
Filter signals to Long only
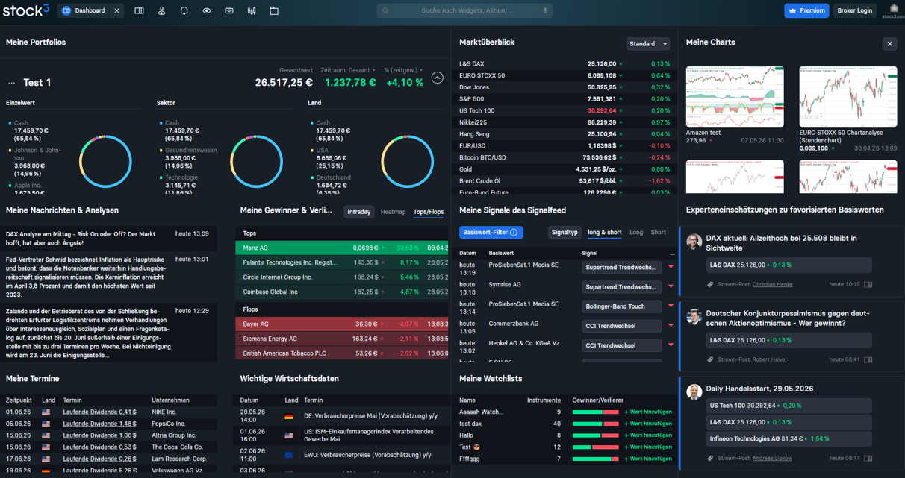[636, 233]
